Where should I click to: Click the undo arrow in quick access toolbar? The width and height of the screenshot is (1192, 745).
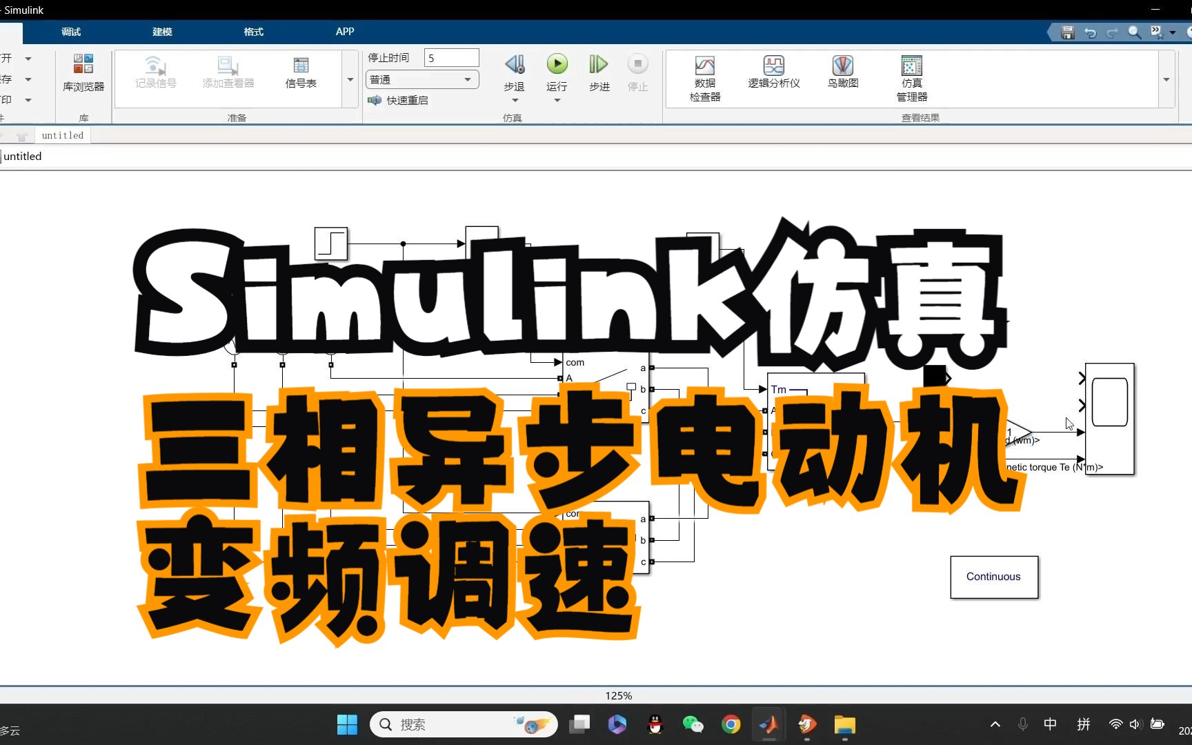click(x=1090, y=32)
